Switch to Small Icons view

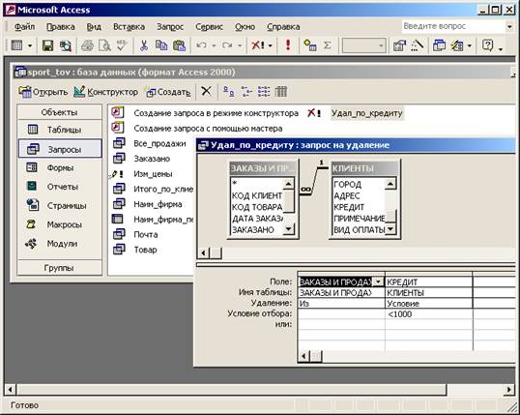point(246,91)
